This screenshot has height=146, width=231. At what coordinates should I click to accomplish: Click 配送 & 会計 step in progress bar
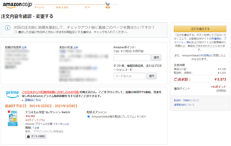tap(62, 7)
